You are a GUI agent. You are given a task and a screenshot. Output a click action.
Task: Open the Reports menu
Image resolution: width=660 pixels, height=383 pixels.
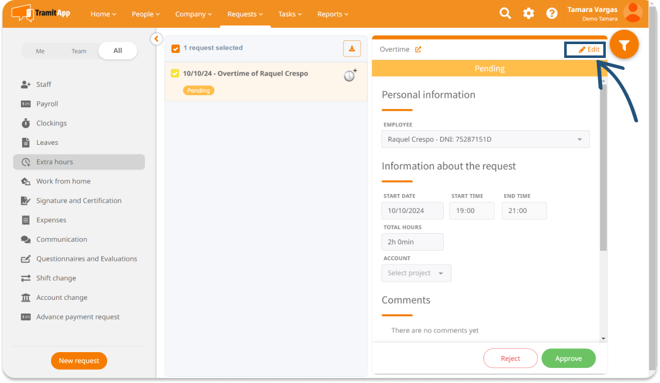coord(333,14)
